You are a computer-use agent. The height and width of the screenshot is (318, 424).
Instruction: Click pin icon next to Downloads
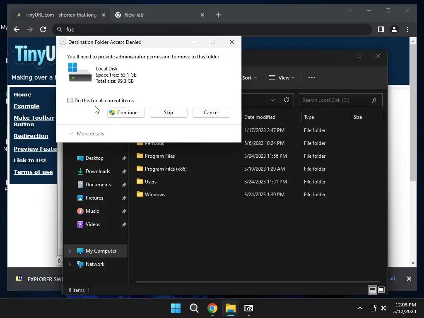click(x=124, y=171)
